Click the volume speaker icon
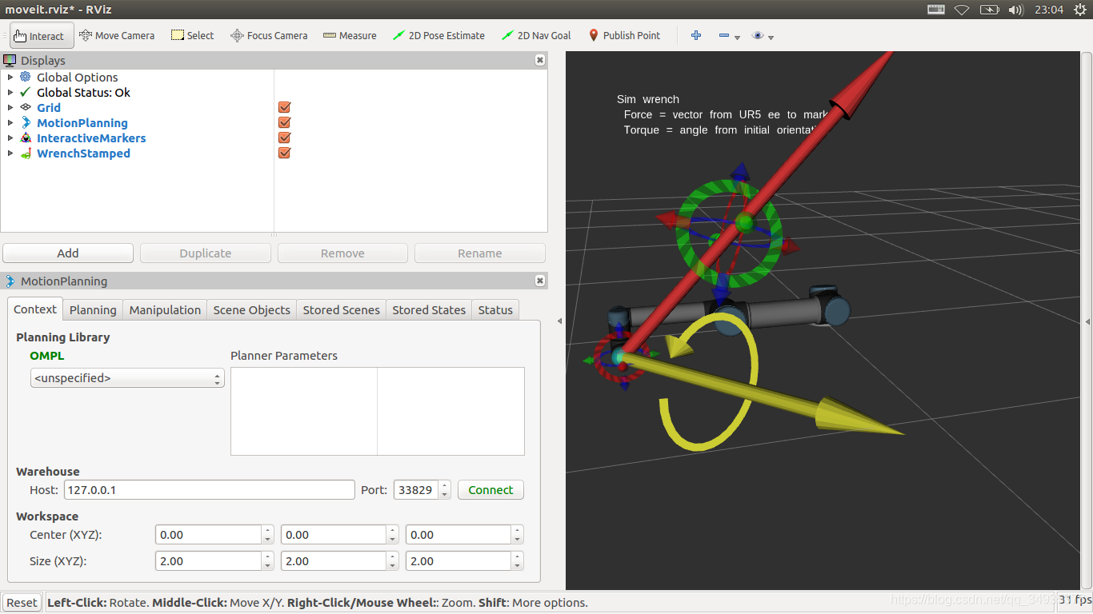The image size is (1093, 614). coord(1016,10)
